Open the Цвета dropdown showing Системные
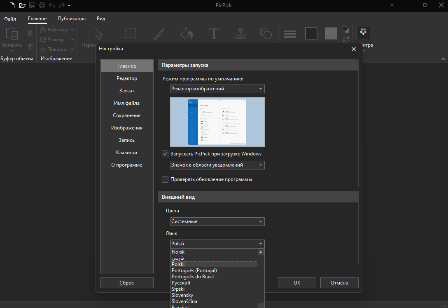The image size is (448, 308). [x=217, y=221]
